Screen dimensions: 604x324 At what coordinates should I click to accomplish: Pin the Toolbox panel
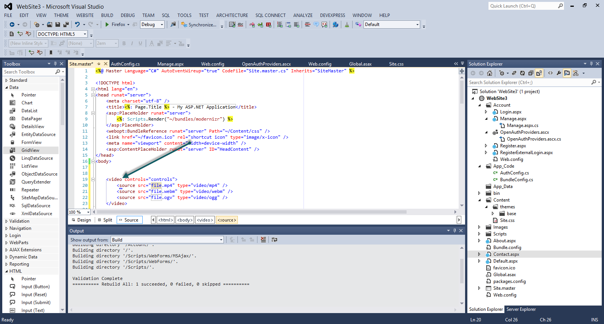[x=55, y=64]
